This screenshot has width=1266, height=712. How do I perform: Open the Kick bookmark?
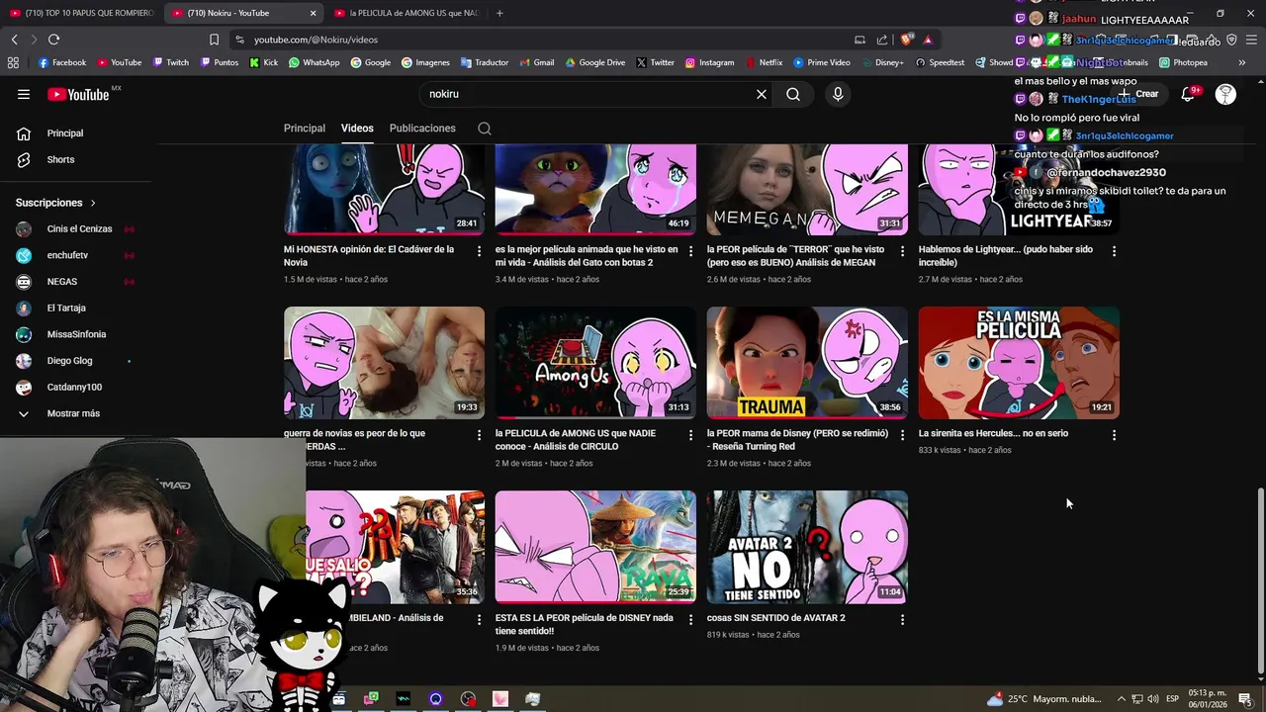[x=263, y=62]
